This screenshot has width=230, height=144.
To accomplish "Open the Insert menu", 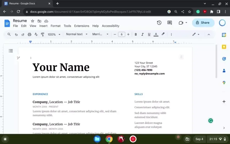I will point(43,26).
